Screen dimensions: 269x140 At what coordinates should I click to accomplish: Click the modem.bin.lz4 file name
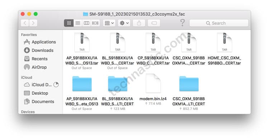tap(153, 99)
